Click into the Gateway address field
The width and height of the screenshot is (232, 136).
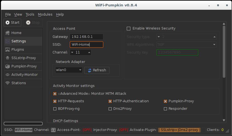pyautogui.click(x=86, y=37)
